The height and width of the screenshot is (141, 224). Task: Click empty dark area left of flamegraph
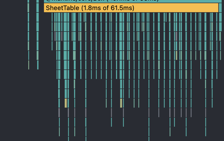click(x=14, y=84)
